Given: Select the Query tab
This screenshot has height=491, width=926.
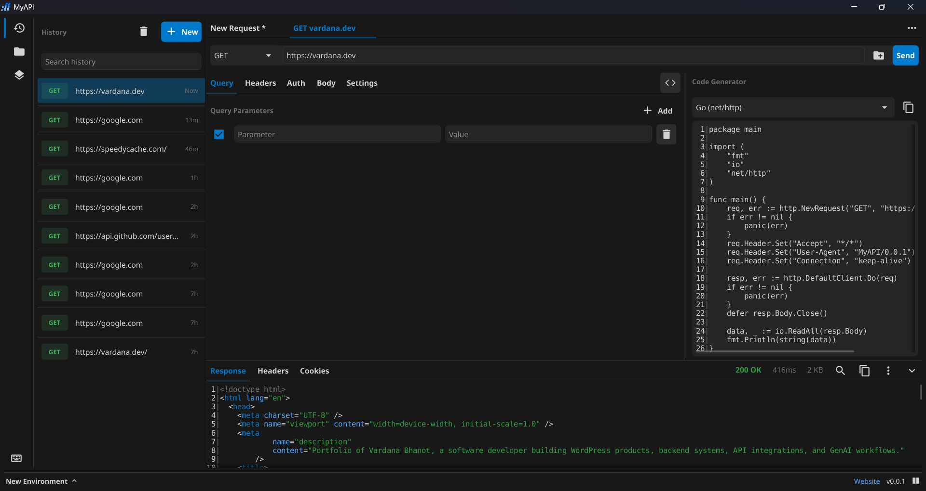Looking at the screenshot, I should (221, 83).
